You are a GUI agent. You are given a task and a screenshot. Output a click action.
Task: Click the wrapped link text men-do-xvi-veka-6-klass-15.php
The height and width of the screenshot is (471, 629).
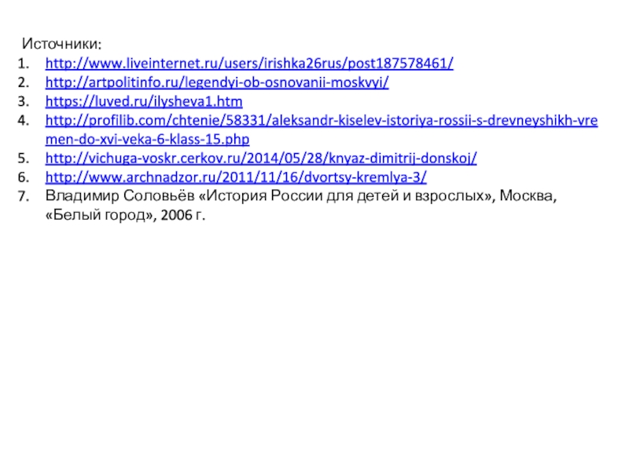(x=147, y=139)
